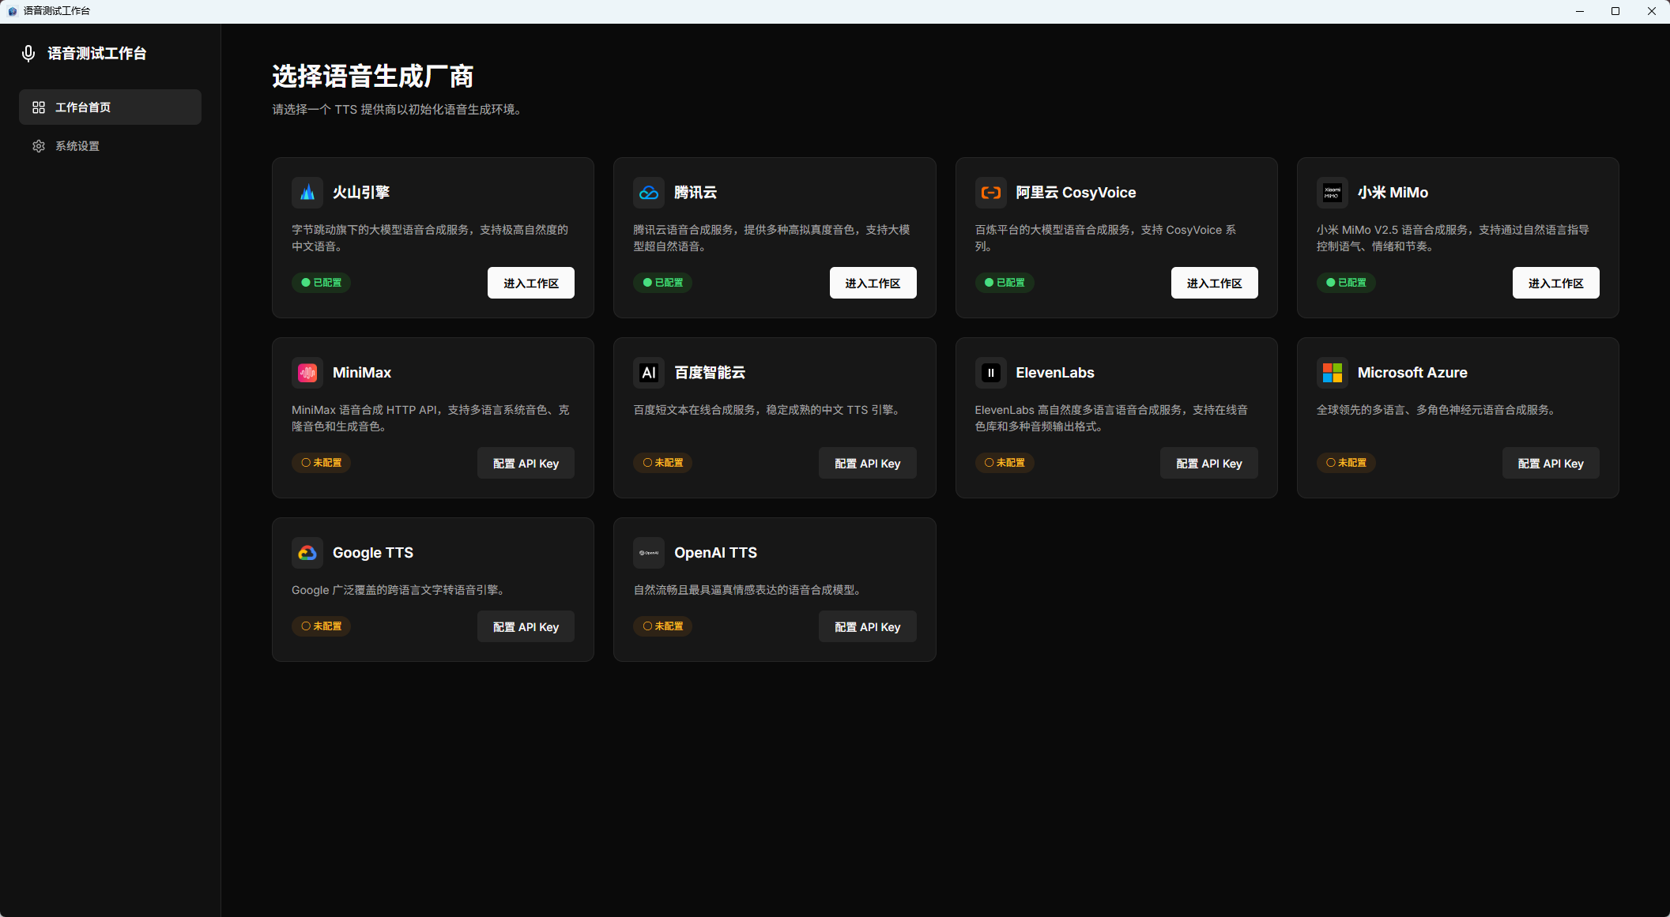Click the OpenAI TTS card title

point(715,553)
